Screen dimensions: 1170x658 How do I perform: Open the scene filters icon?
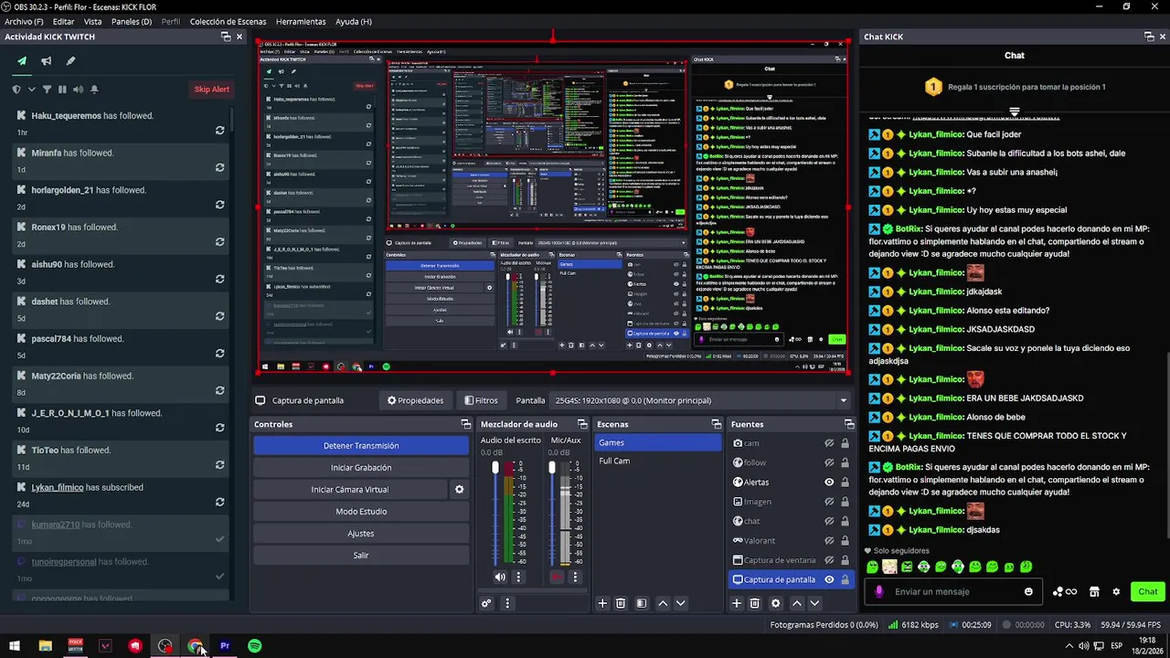pyautogui.click(x=641, y=603)
